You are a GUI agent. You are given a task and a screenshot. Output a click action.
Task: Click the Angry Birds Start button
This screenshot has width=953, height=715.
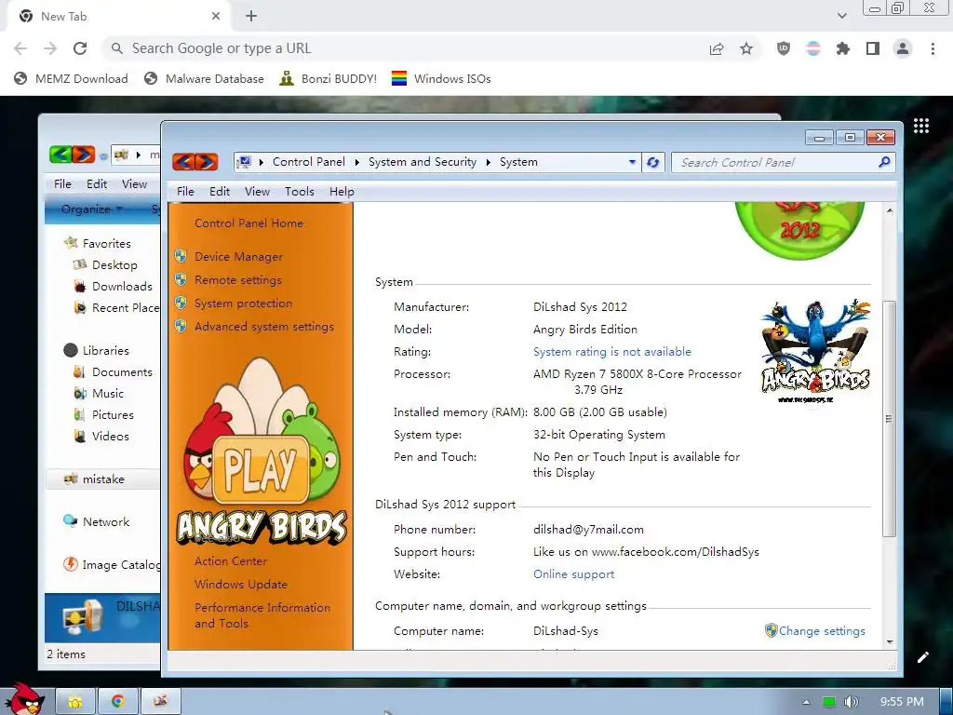[x=25, y=699]
